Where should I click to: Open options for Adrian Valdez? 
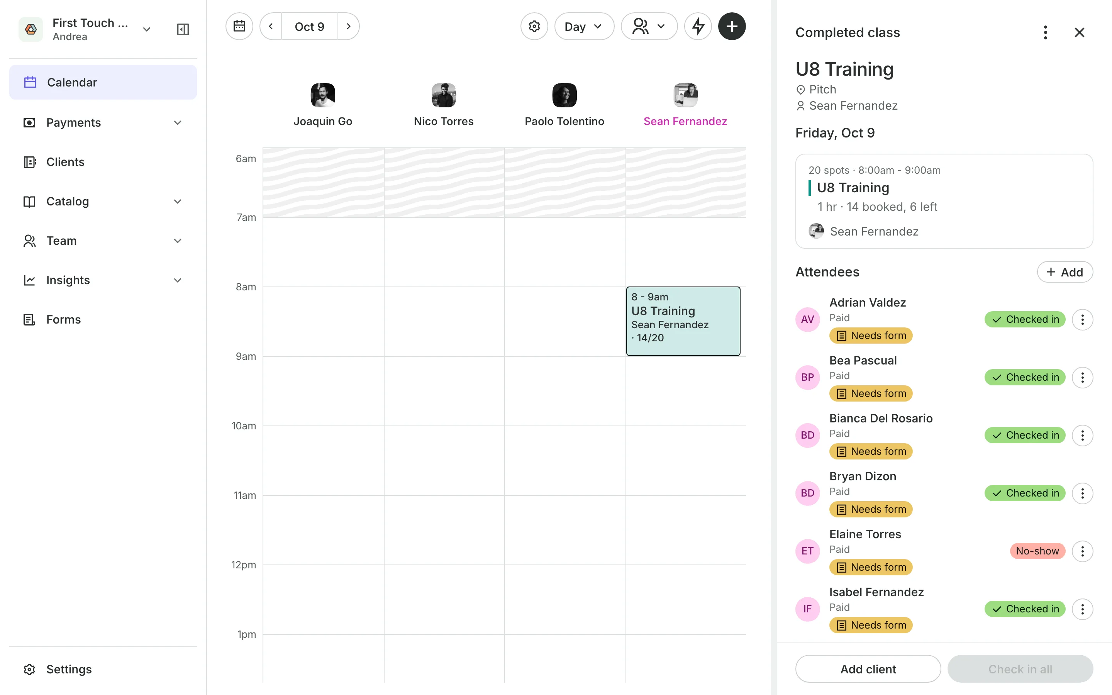tap(1082, 319)
